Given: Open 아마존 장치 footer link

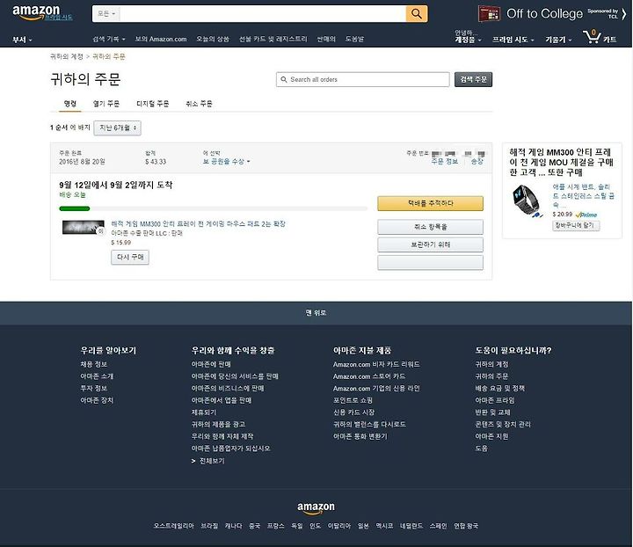Looking at the screenshot, I should [x=97, y=400].
